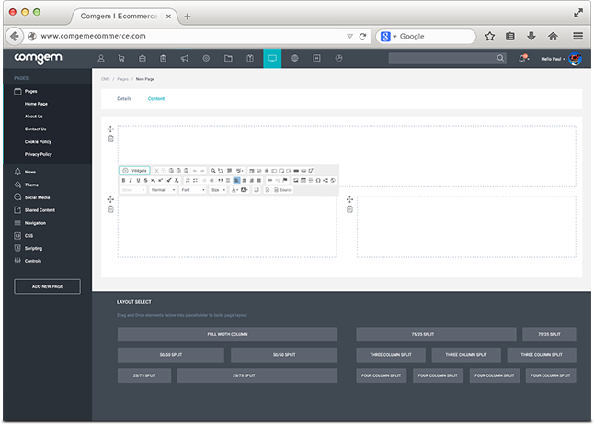Open the customers user icon in top nav

tap(101, 58)
